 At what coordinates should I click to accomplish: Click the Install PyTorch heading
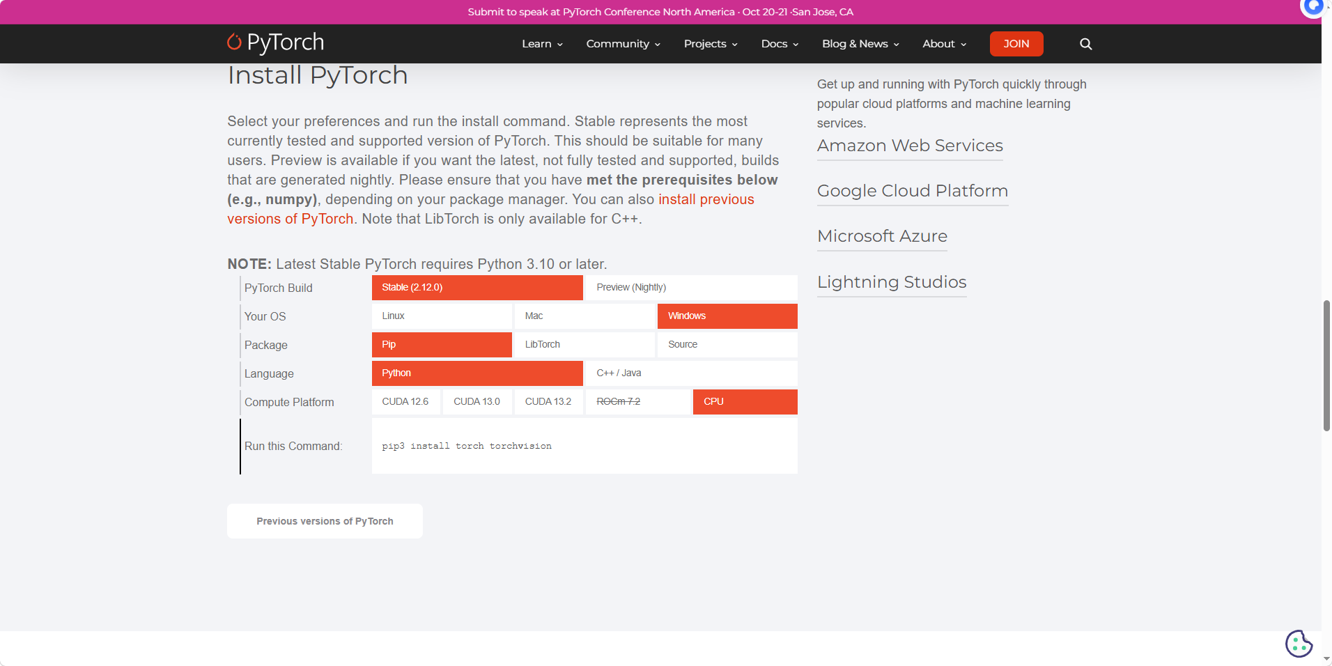click(318, 75)
